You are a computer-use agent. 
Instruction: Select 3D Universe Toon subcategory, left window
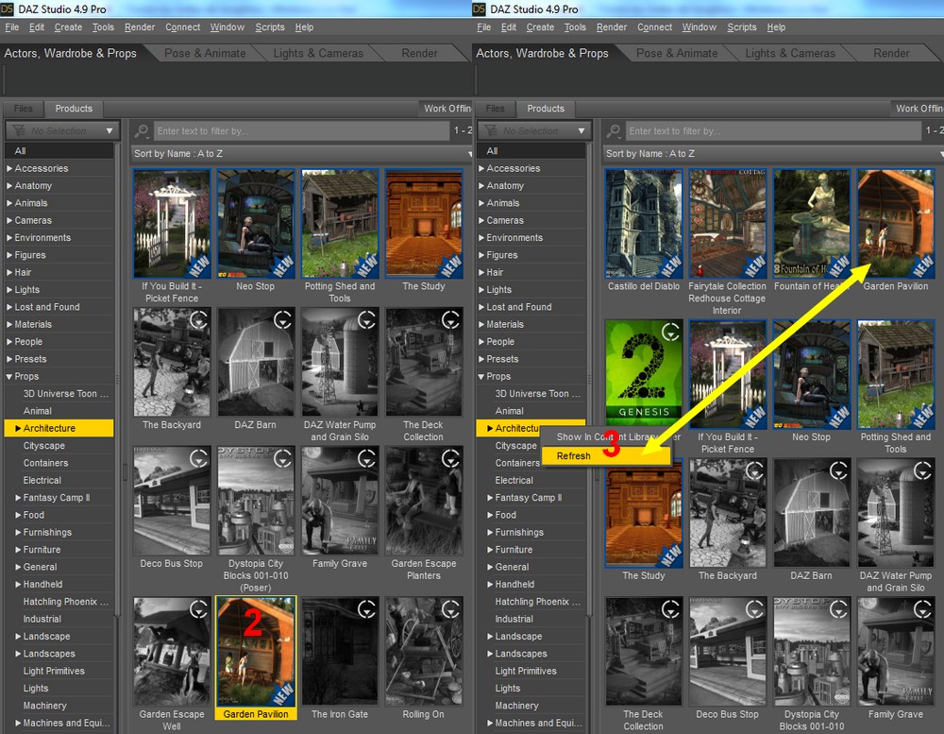coord(59,394)
